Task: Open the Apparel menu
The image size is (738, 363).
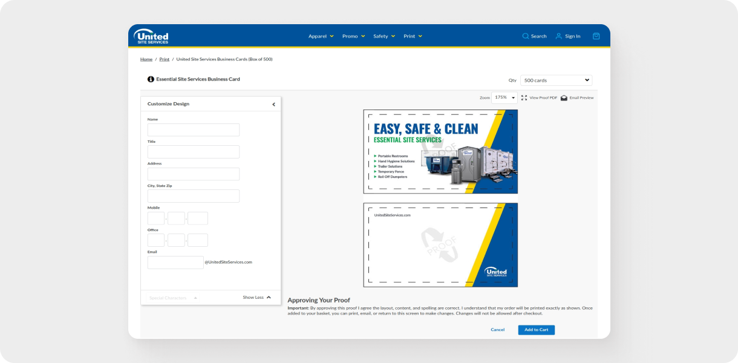Action: click(x=321, y=36)
